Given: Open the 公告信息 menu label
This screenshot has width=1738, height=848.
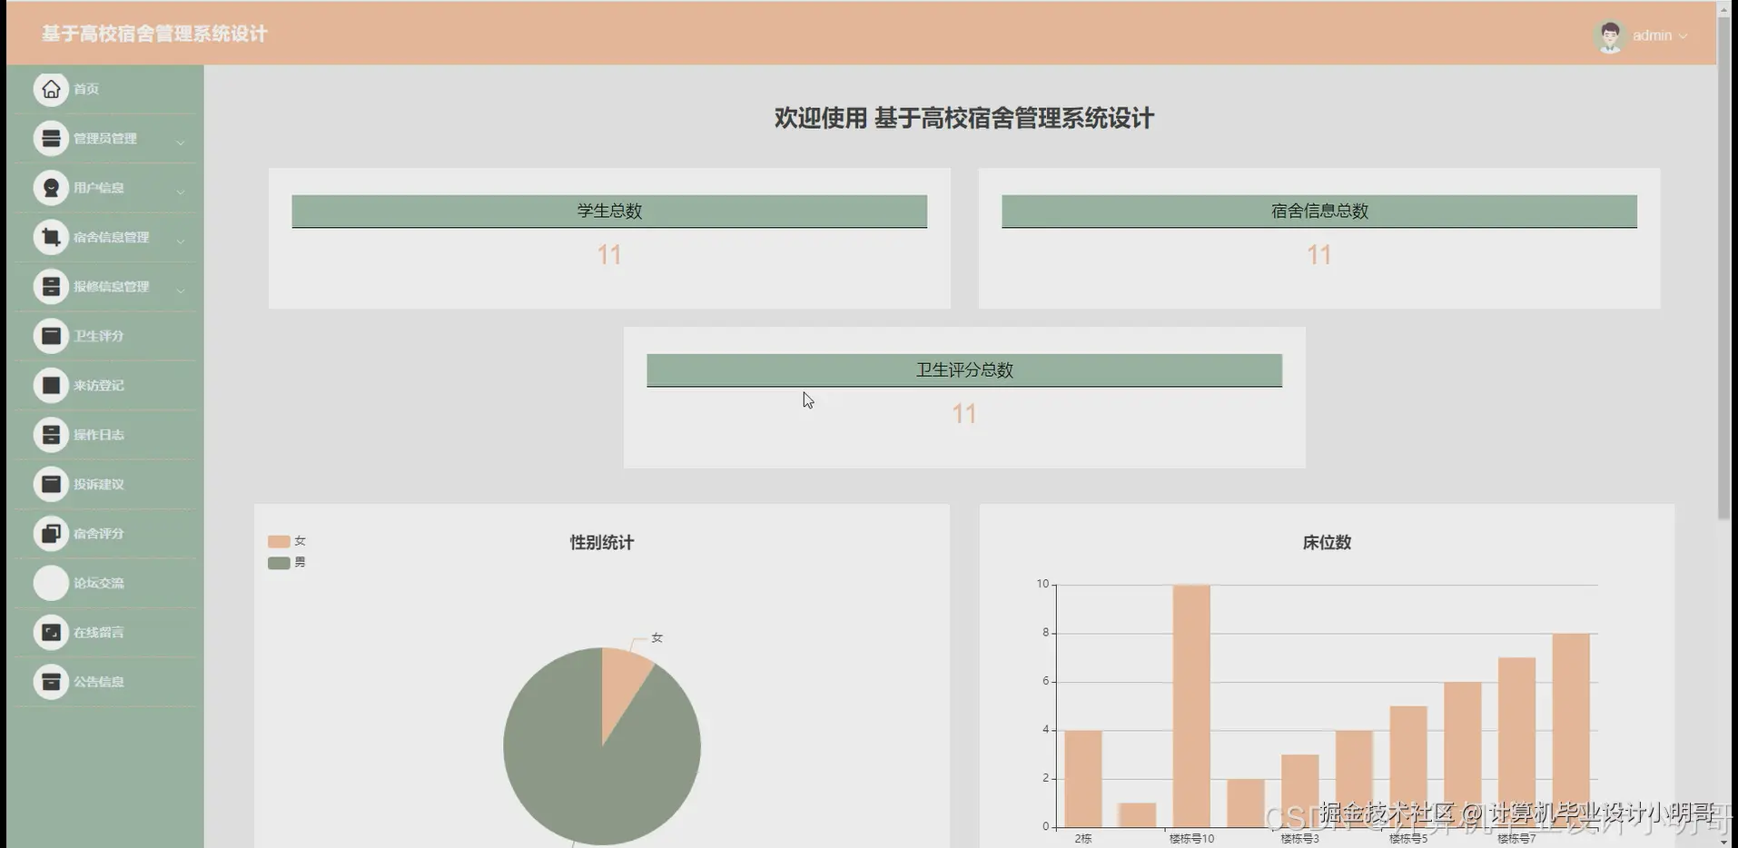Looking at the screenshot, I should tap(98, 682).
